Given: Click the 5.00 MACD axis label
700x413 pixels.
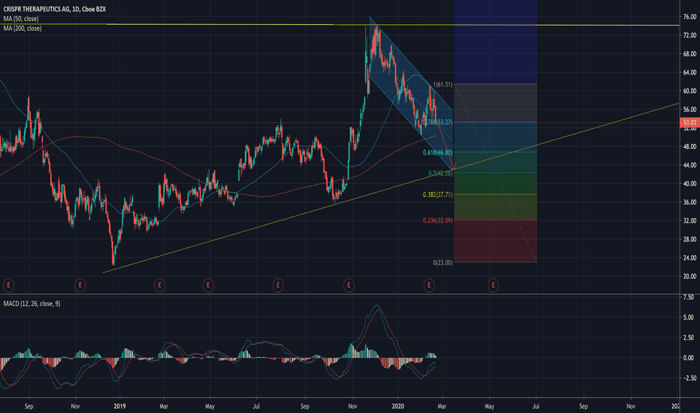Looking at the screenshot, I should tap(689, 318).
